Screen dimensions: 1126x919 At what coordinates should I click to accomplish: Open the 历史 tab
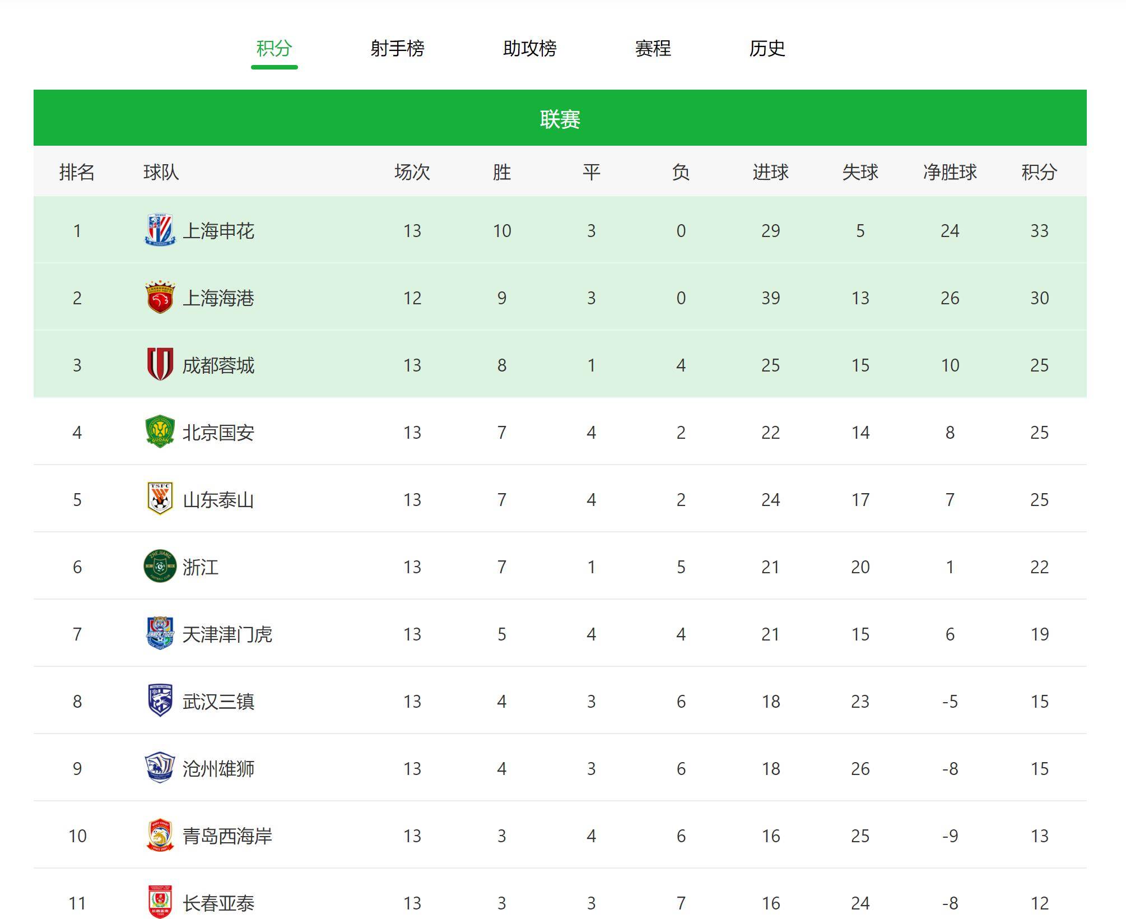coord(767,49)
